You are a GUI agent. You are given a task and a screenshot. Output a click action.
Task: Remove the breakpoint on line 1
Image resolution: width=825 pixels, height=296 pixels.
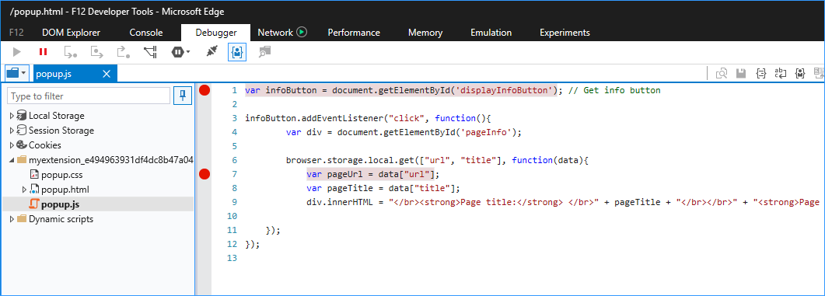pyautogui.click(x=205, y=90)
